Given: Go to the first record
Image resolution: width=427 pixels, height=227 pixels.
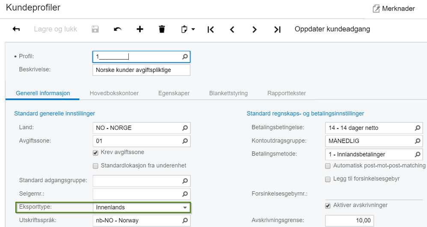Looking at the screenshot, I should (x=211, y=29).
